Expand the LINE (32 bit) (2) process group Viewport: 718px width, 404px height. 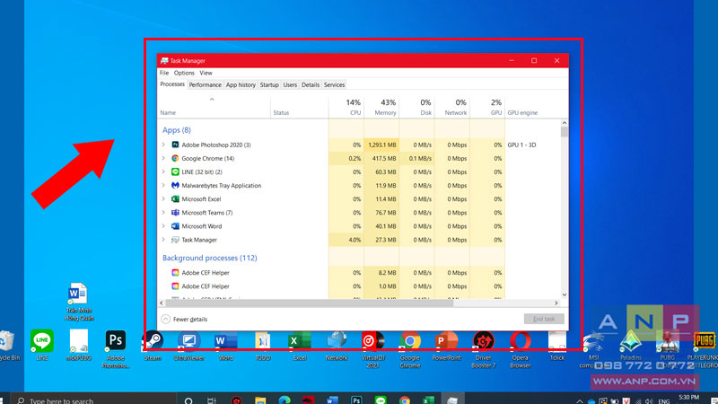click(x=163, y=171)
